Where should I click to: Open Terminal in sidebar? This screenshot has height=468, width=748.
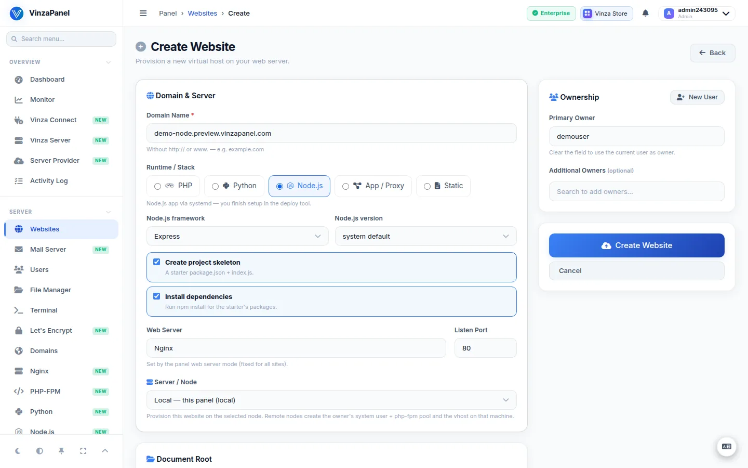pyautogui.click(x=61, y=310)
